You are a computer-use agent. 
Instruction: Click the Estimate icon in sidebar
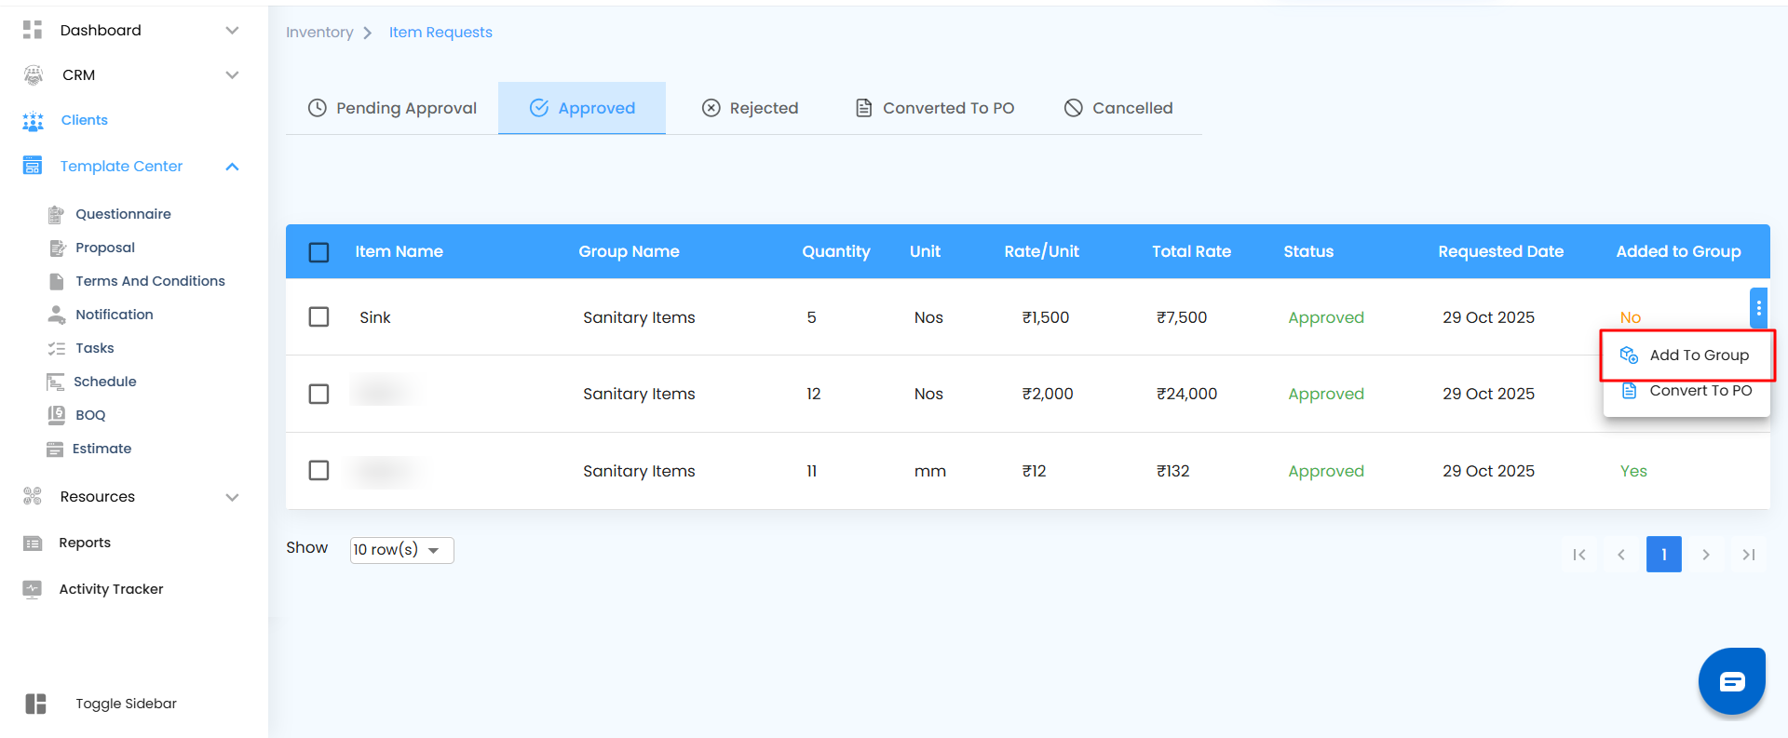tap(55, 449)
